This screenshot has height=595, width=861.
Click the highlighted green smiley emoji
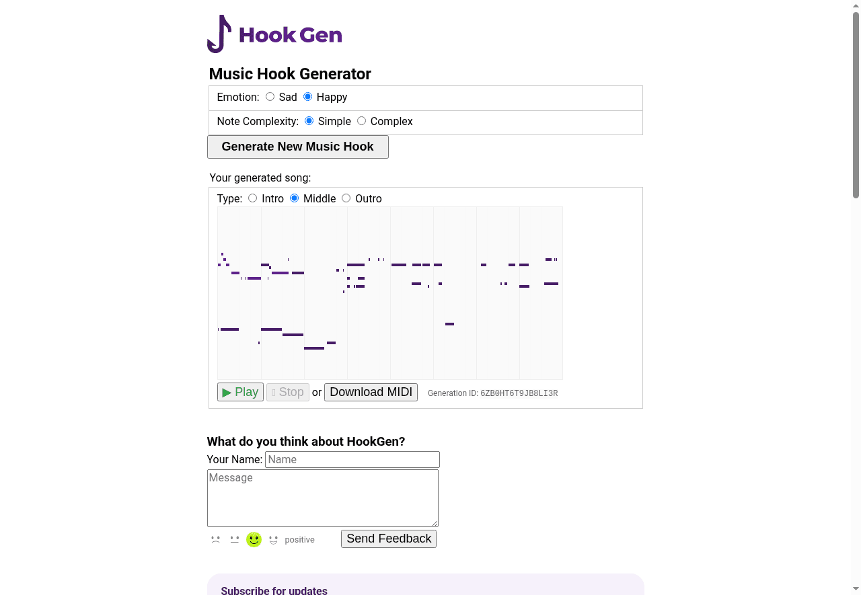[254, 539]
